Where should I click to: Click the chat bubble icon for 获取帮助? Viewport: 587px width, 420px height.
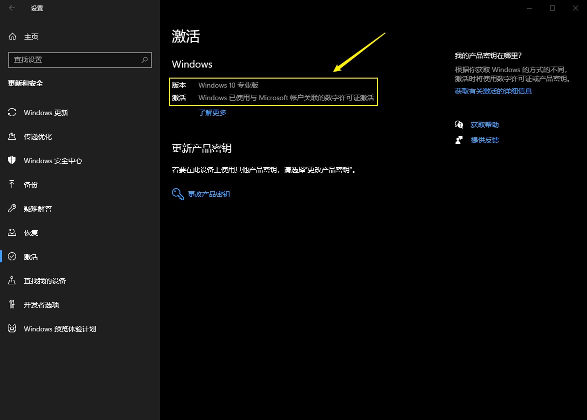(x=459, y=125)
